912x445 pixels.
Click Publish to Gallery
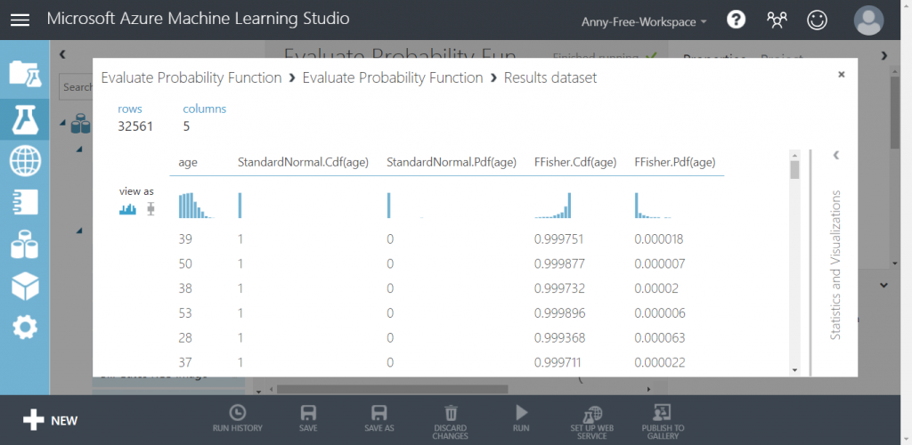click(663, 423)
